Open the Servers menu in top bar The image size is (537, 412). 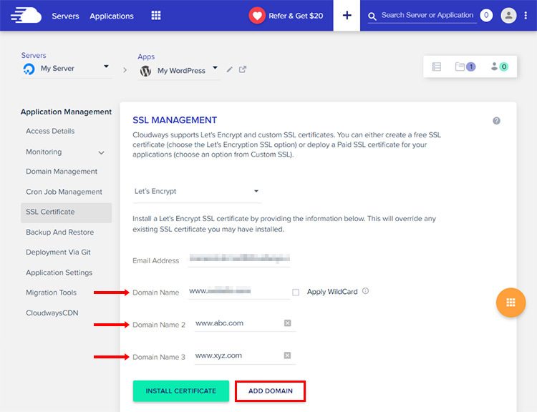[x=65, y=16]
